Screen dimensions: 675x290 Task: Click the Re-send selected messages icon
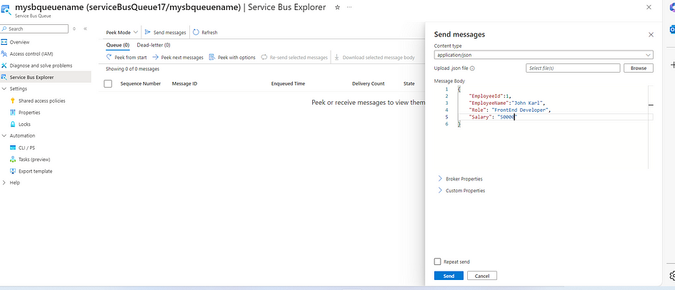coord(264,57)
